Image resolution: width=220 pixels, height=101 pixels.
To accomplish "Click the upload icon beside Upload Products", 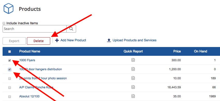I will click(x=109, y=40).
